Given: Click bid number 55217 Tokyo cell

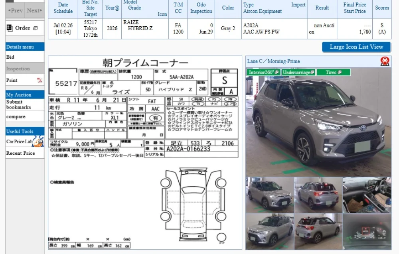Looking at the screenshot, I should tap(90, 28).
